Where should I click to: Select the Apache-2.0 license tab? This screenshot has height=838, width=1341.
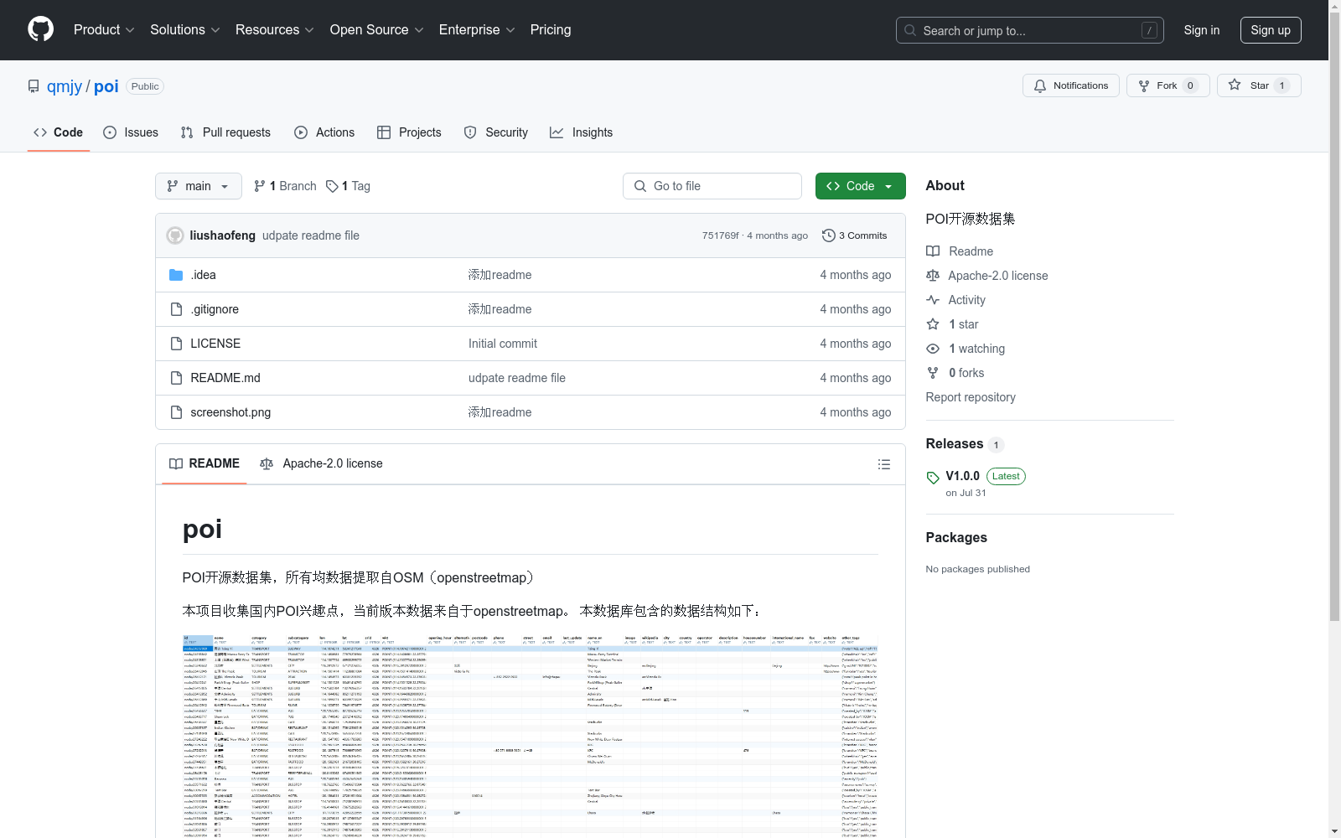pos(322,463)
